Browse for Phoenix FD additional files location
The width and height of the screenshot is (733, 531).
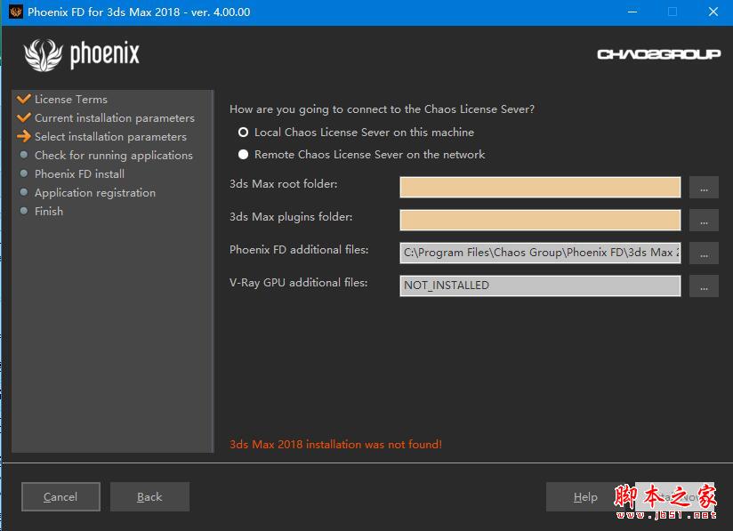pos(704,253)
